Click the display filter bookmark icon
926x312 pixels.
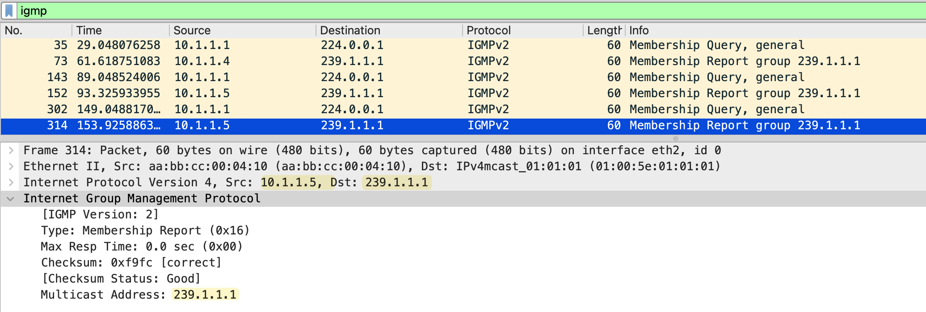click(9, 11)
